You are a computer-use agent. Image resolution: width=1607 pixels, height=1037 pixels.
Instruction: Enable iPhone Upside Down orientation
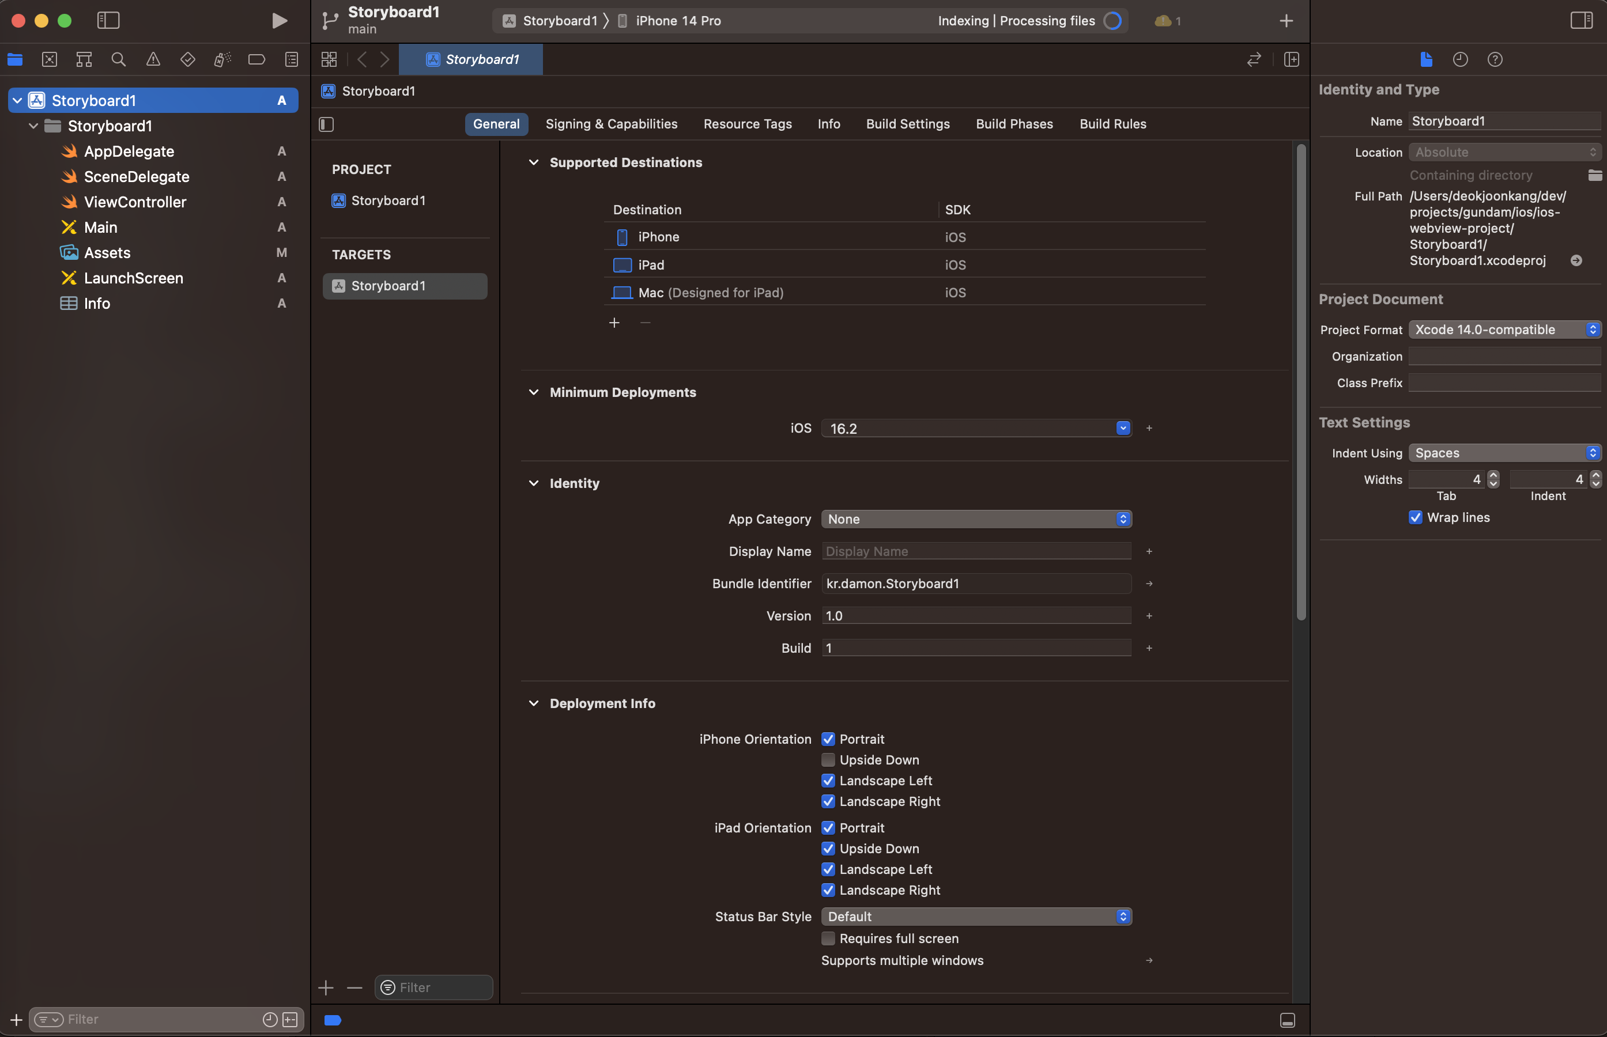[828, 759]
